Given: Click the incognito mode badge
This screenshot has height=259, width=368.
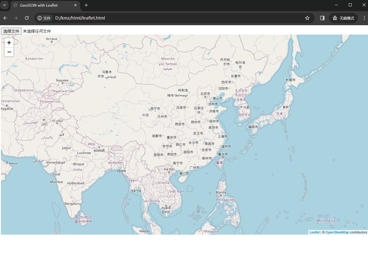Looking at the screenshot, I should tap(343, 18).
